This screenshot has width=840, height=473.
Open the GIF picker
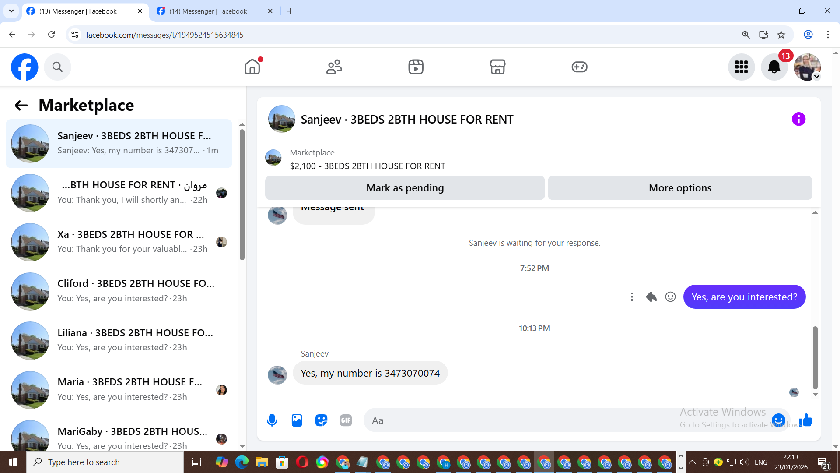[346, 420]
